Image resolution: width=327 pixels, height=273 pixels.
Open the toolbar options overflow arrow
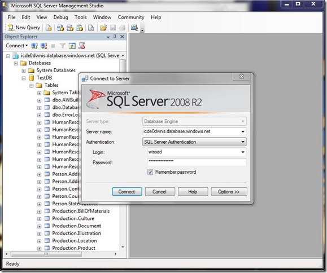tap(142, 30)
